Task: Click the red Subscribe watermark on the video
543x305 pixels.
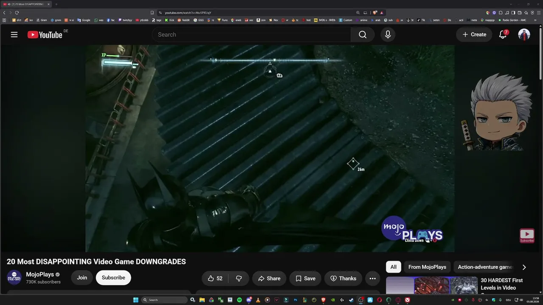Action: click(x=527, y=236)
